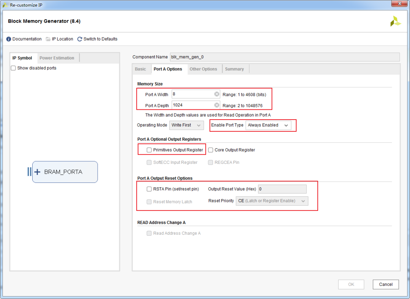Click the Port A Depth input field
Image resolution: width=410 pixels, height=299 pixels.
pos(192,105)
